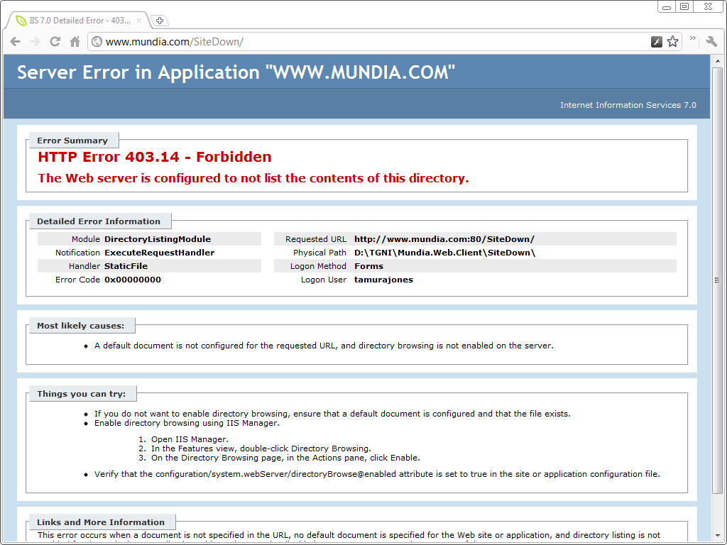Click the Detailed Error Information section label
Image resolution: width=727 pixels, height=545 pixels.
pos(99,221)
